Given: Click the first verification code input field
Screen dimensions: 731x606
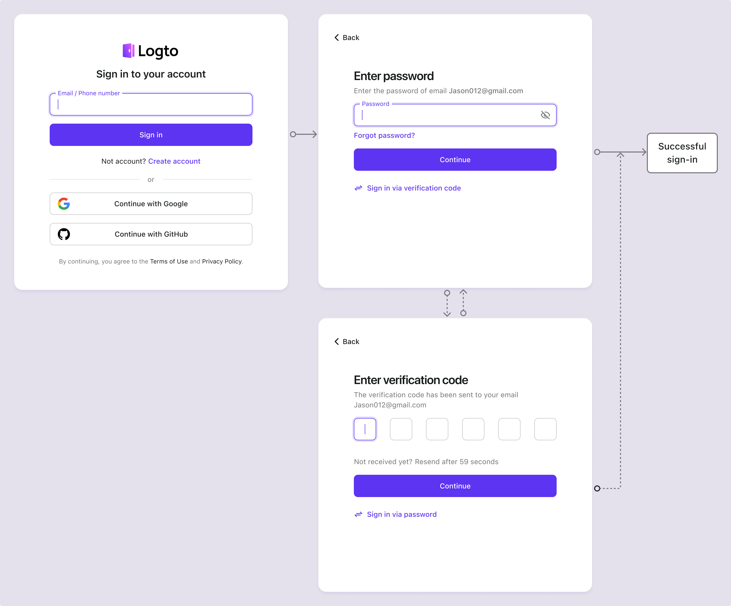Looking at the screenshot, I should pyautogui.click(x=365, y=429).
